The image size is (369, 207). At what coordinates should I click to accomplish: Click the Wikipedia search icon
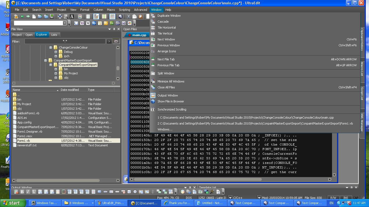click(x=88, y=23)
